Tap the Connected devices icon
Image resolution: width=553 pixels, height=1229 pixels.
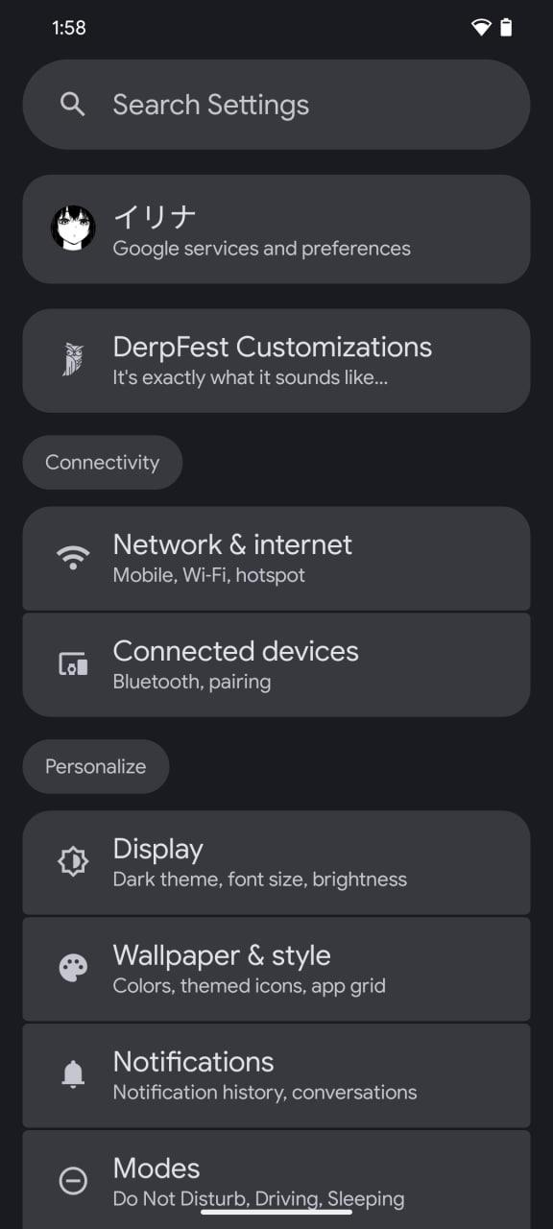(73, 664)
